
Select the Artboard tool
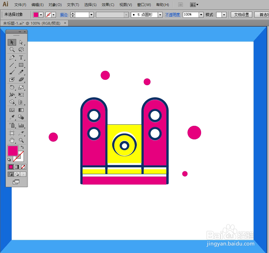[x=12, y=133]
